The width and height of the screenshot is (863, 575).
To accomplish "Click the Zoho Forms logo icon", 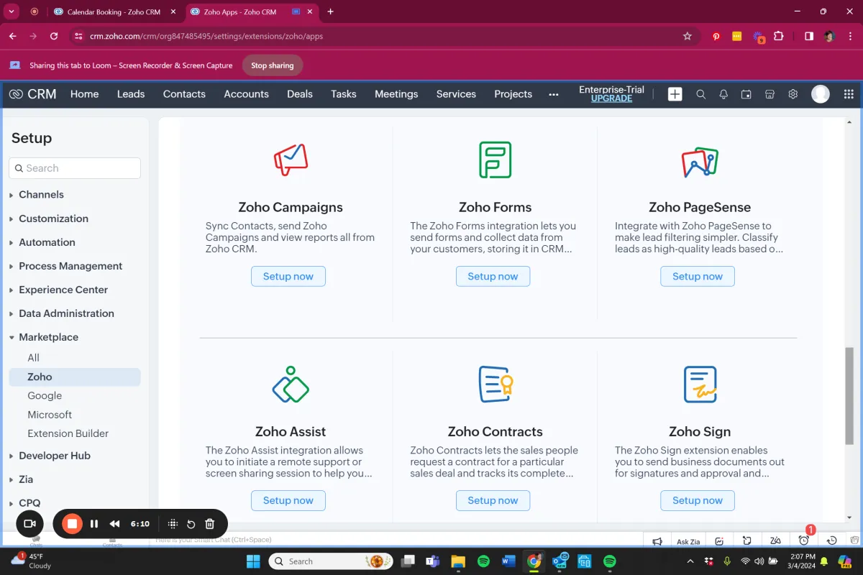I will coord(496,160).
